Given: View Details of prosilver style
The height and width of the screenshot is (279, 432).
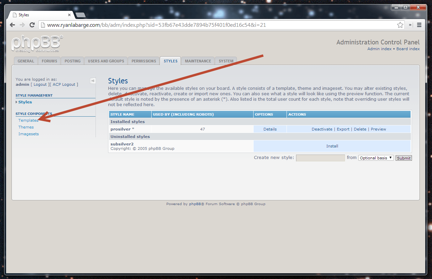Looking at the screenshot, I should point(270,129).
